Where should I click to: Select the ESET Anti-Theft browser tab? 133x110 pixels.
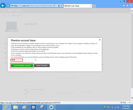[78, 6]
